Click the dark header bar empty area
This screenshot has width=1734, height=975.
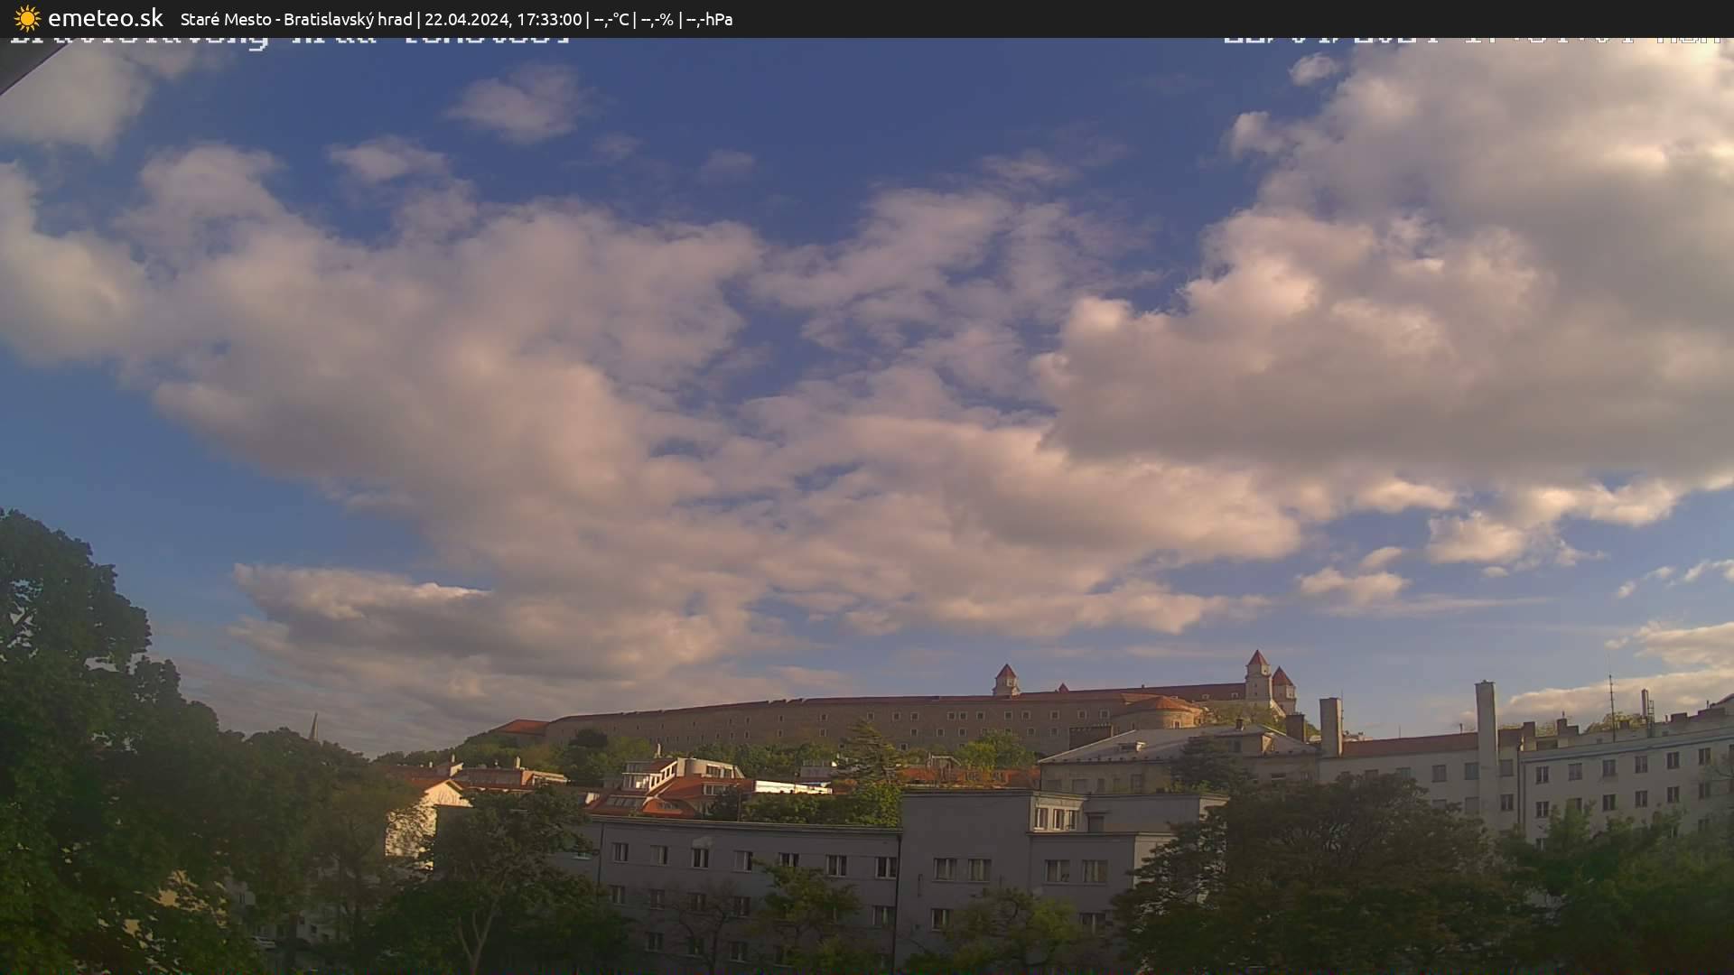(1174, 18)
